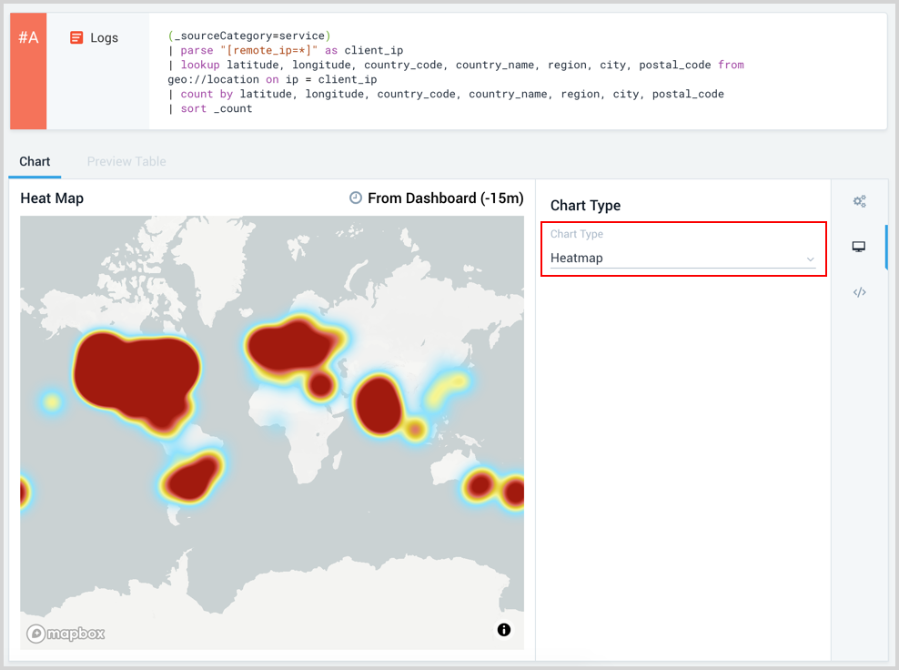Select the Chart tab
Image resolution: width=899 pixels, height=670 pixels.
point(35,161)
